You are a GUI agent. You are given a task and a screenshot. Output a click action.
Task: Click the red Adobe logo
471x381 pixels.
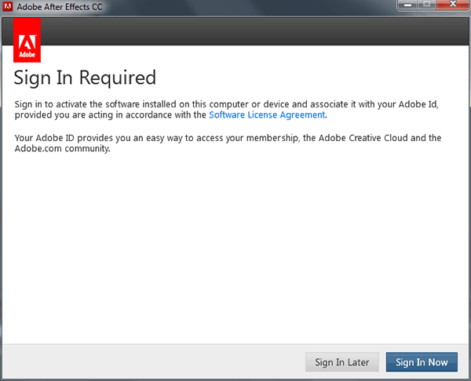coord(27,40)
